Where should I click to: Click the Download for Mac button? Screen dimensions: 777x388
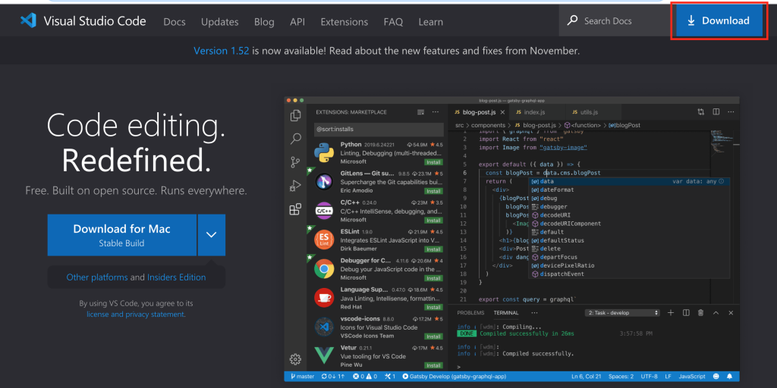(x=121, y=235)
